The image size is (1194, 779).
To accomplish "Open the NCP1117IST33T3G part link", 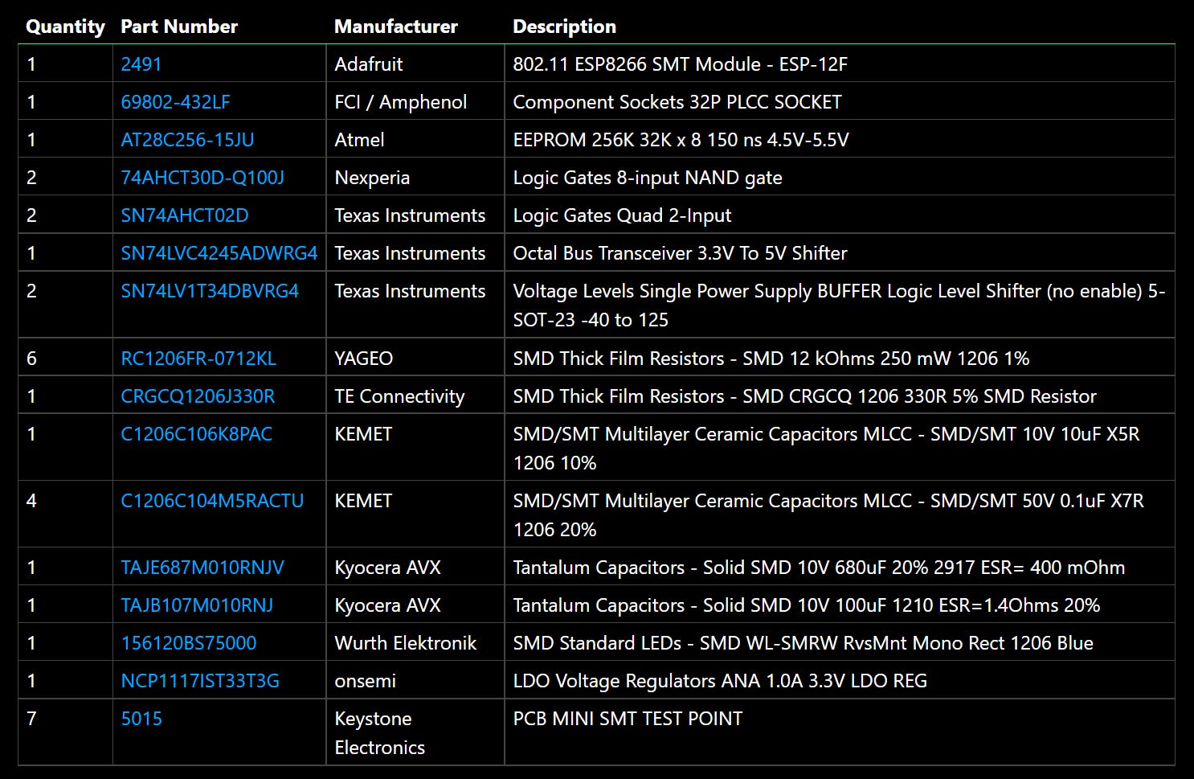I will 200,681.
